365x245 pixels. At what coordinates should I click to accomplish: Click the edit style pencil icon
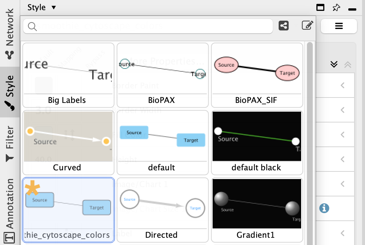pyautogui.click(x=307, y=26)
